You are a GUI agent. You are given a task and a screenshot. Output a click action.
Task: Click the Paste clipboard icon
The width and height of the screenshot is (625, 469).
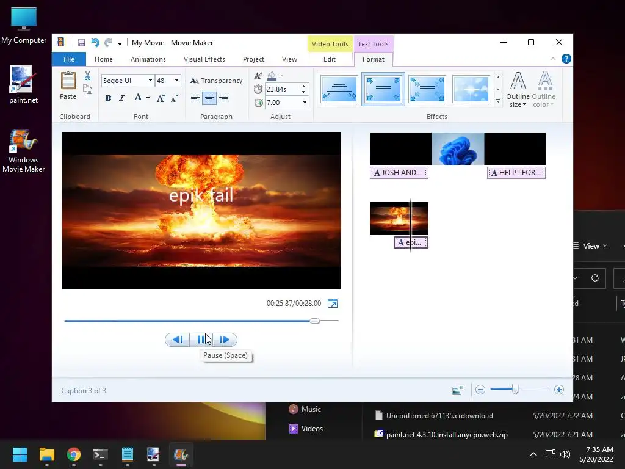68,85
